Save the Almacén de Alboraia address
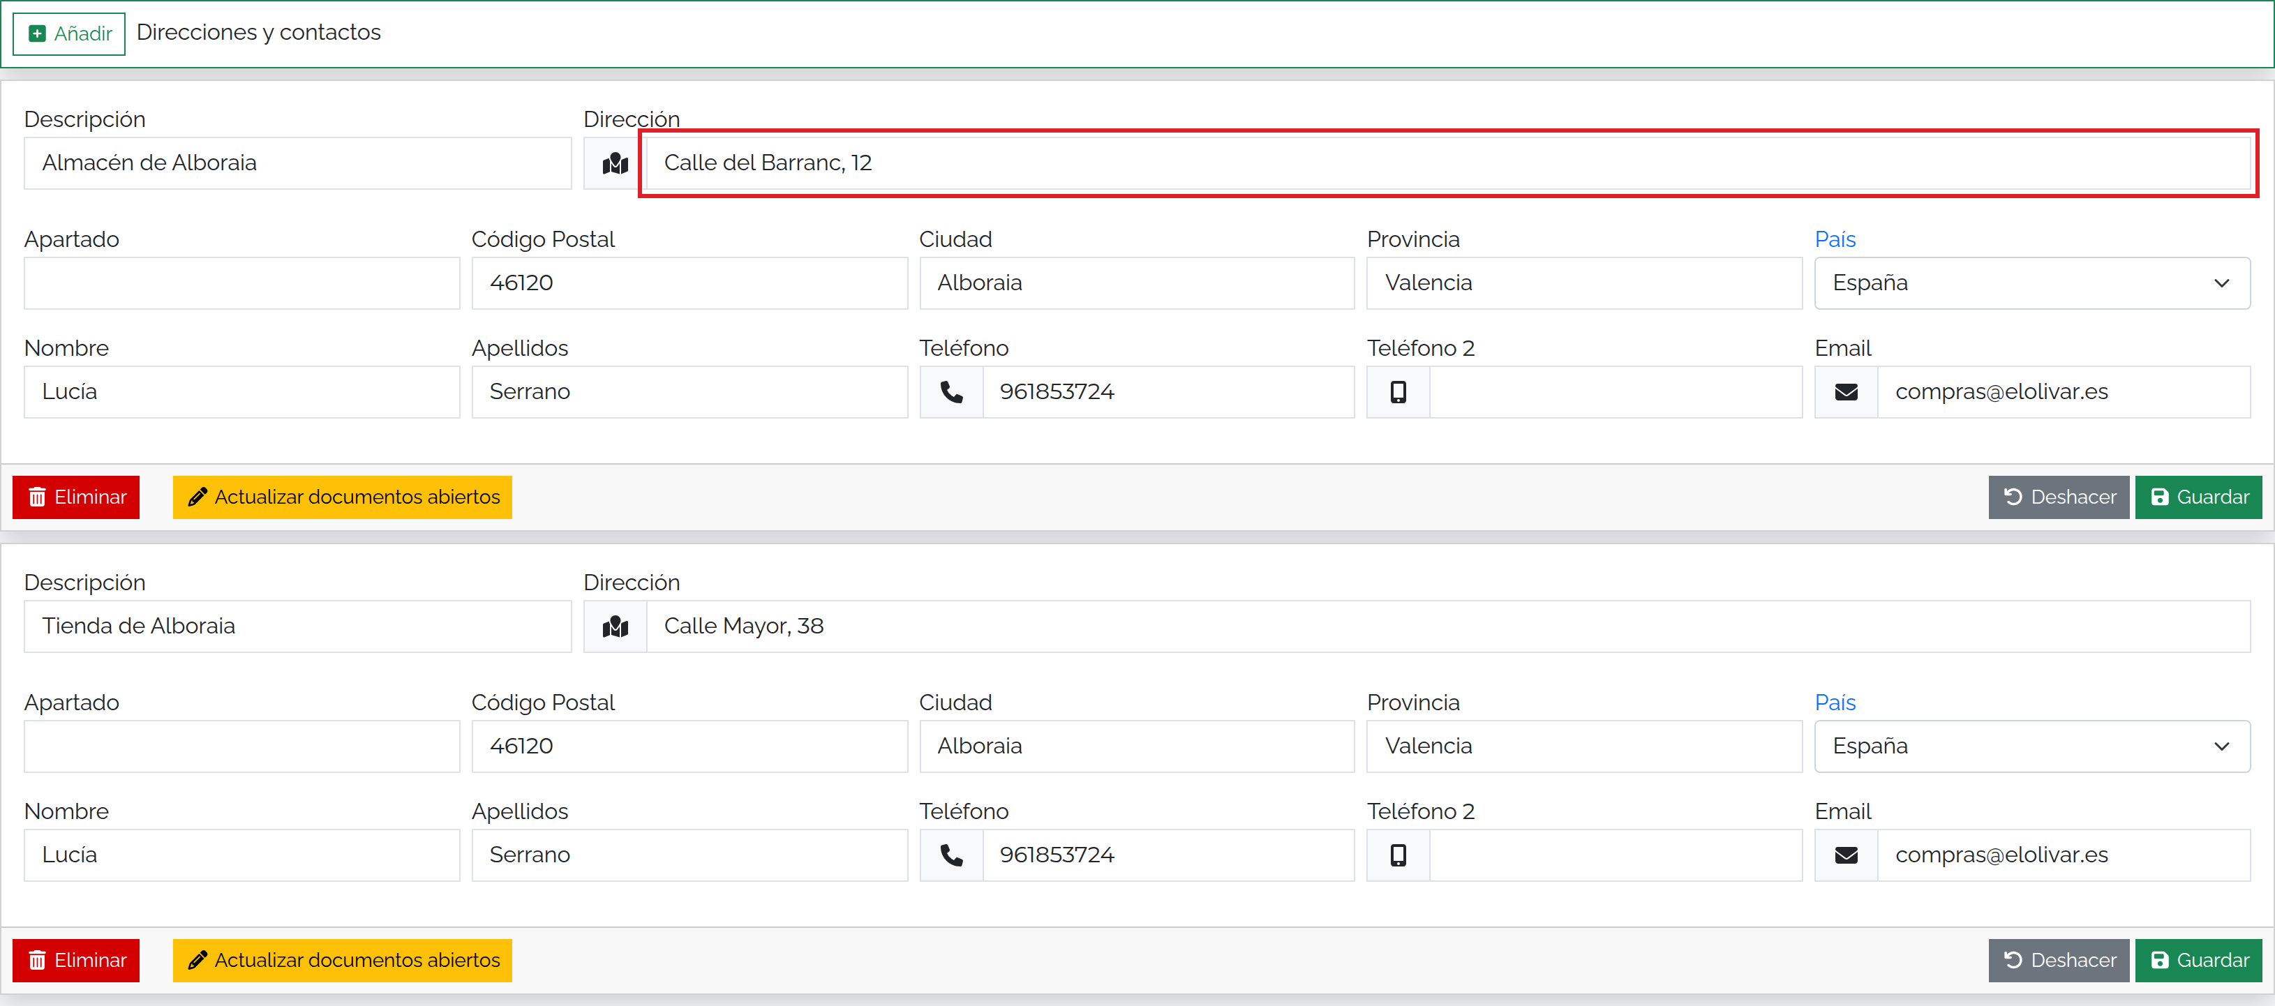2275x1006 pixels. pyautogui.click(x=2199, y=497)
